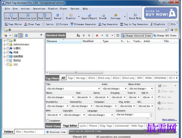Open the Album dropdown
182x138 pixels.
click(73, 97)
